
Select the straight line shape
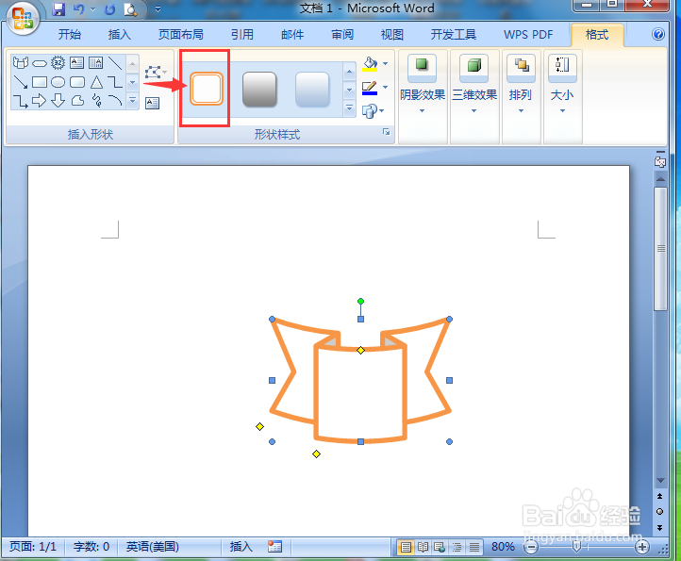(115, 63)
